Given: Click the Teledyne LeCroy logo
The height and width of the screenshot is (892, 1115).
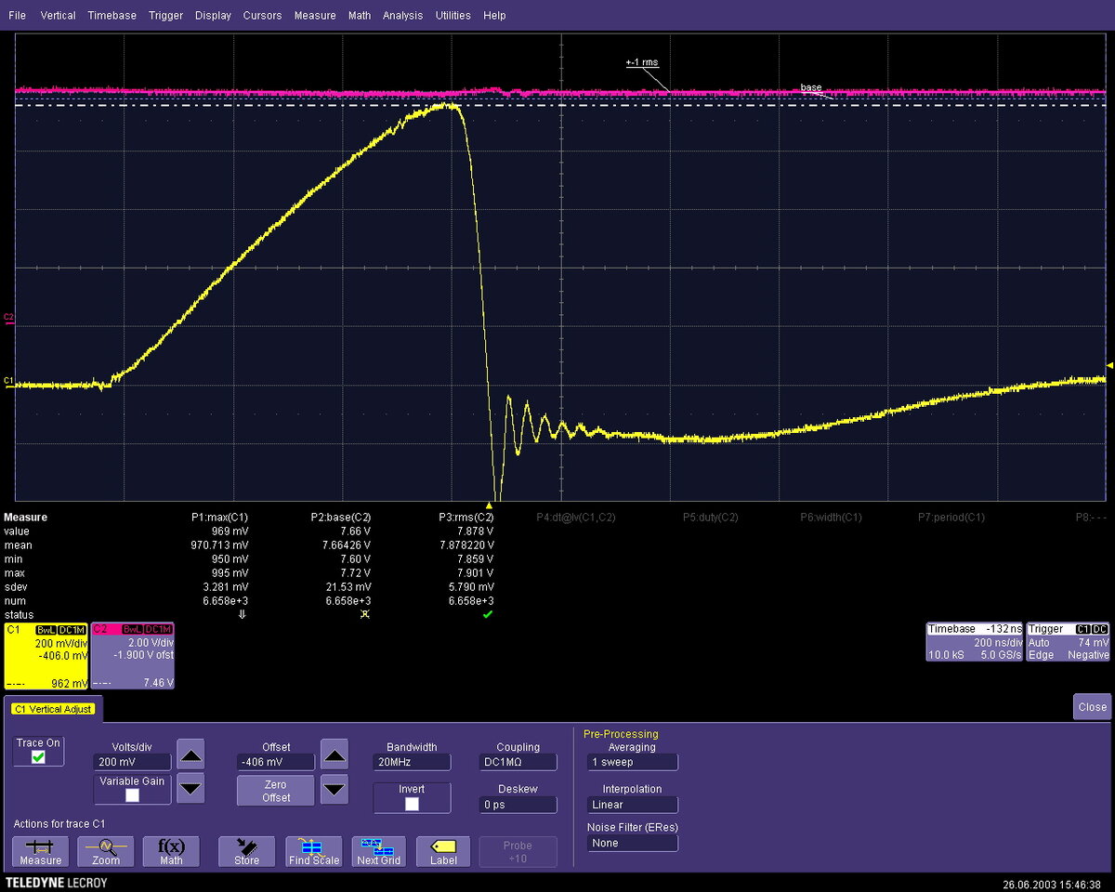Looking at the screenshot, I should (57, 882).
